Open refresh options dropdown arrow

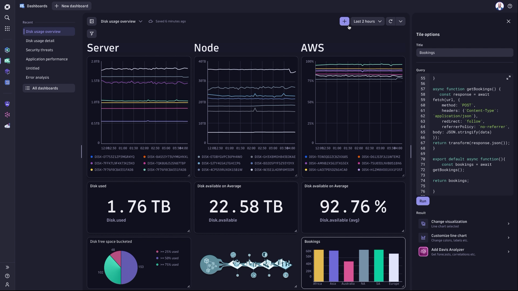pos(400,21)
